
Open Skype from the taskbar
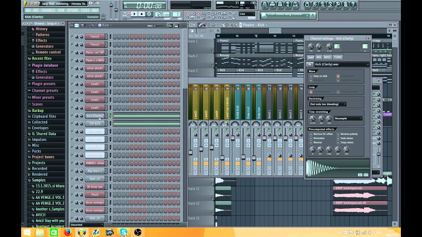(x=124, y=232)
